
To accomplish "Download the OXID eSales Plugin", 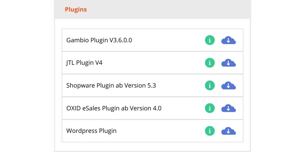I will coord(228,108).
